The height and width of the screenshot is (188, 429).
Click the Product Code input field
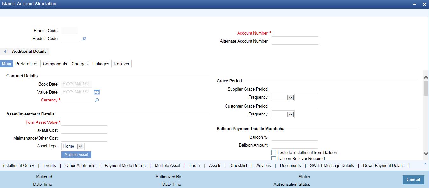tap(70, 38)
